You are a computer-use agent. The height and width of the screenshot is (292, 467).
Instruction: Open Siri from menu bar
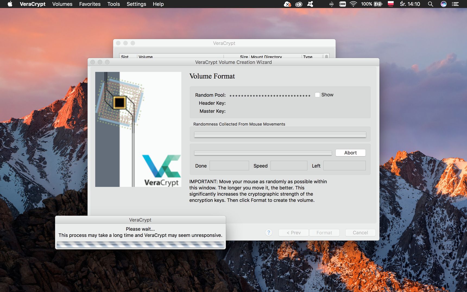444,4
